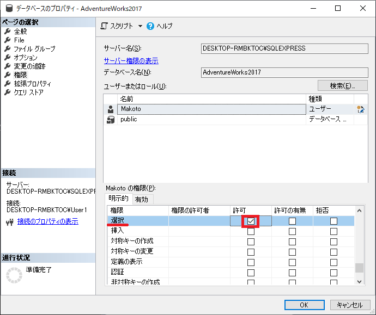Screen dimensions: 376x315
Task: Select the public row name
Action: pyautogui.click(x=211, y=120)
